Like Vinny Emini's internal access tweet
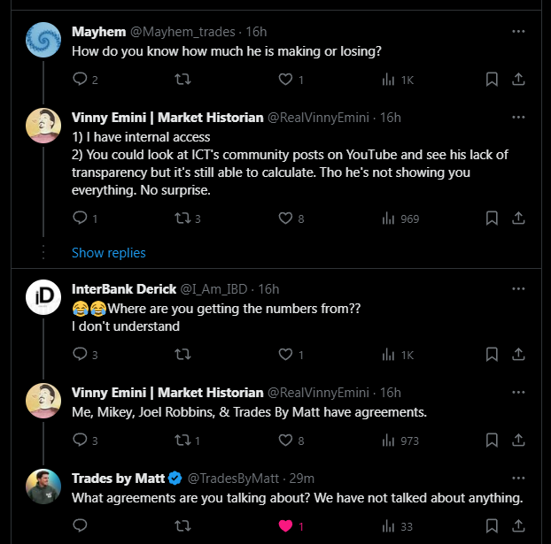This screenshot has height=544, width=551. (x=285, y=218)
